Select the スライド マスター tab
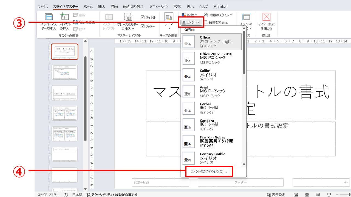Viewport: 351px width, 197px height. [66, 7]
